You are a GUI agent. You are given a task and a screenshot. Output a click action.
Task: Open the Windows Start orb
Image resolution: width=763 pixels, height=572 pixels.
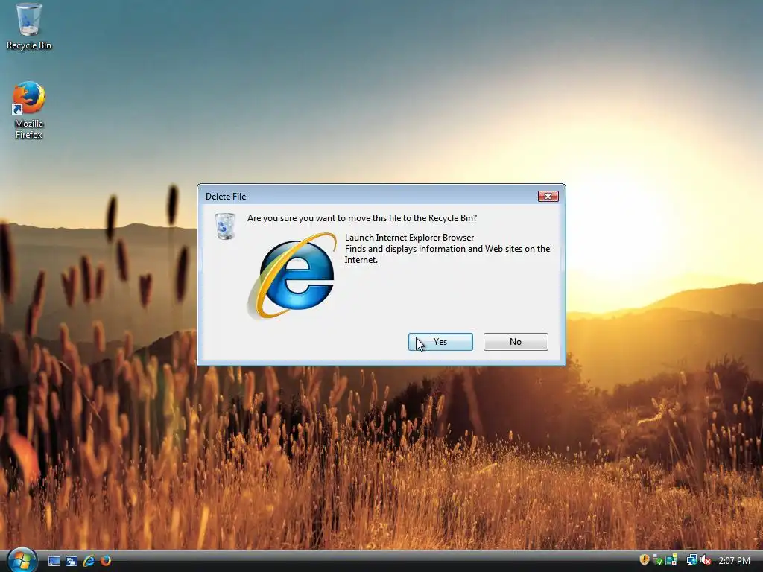pyautogui.click(x=22, y=559)
